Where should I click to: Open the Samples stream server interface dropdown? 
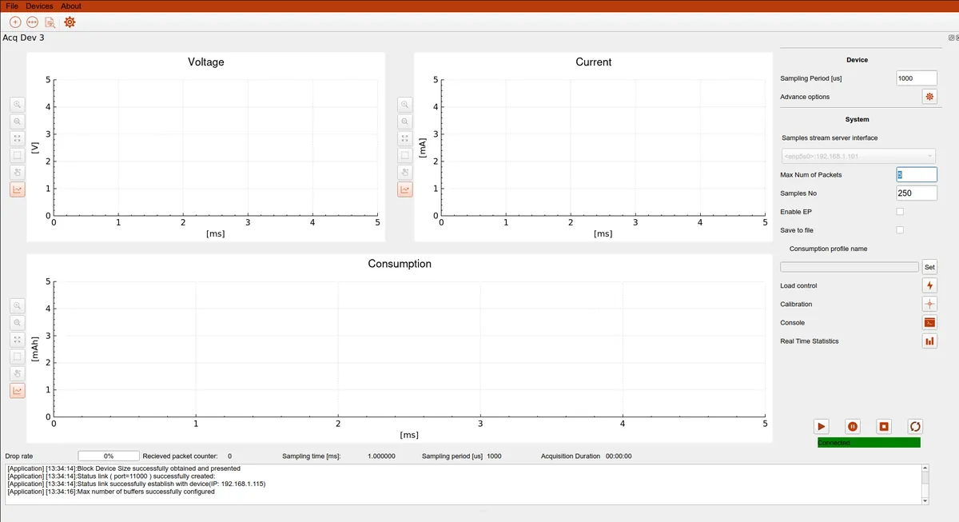coord(858,156)
